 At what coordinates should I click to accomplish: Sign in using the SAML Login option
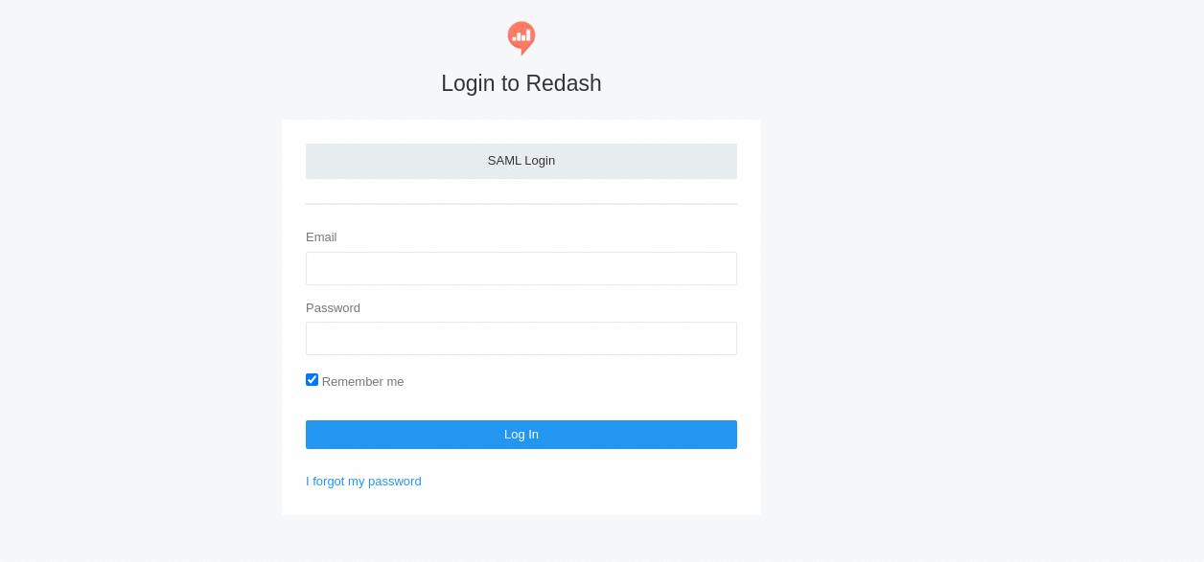[521, 161]
